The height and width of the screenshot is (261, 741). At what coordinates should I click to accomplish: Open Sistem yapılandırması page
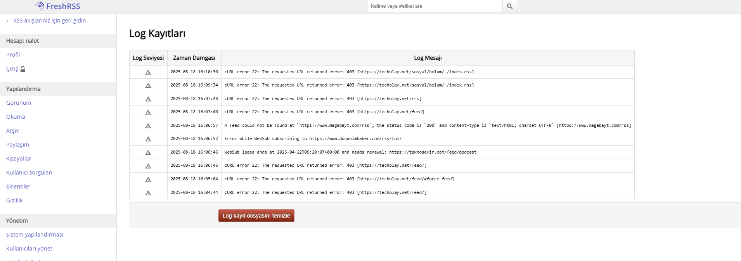click(x=35, y=235)
